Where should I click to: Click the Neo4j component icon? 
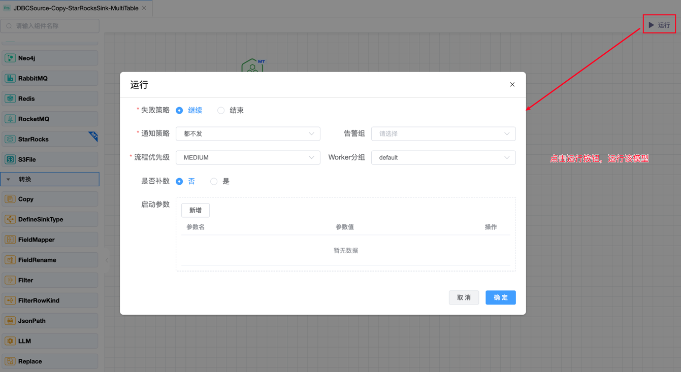(10, 58)
